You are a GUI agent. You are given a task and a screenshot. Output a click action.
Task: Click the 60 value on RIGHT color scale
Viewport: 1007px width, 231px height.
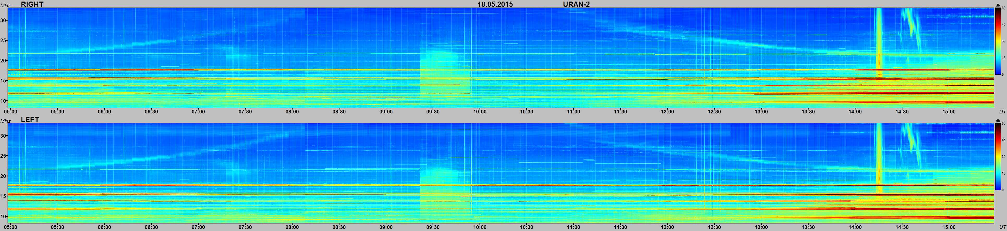point(1003,8)
